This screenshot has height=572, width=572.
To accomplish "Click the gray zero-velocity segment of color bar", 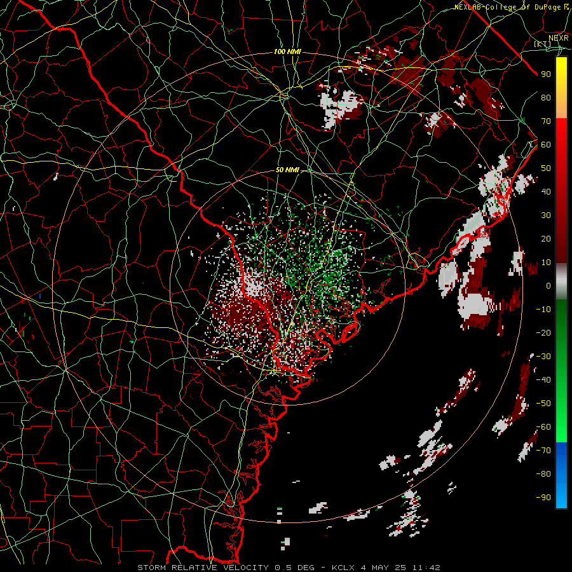I will coord(561,282).
